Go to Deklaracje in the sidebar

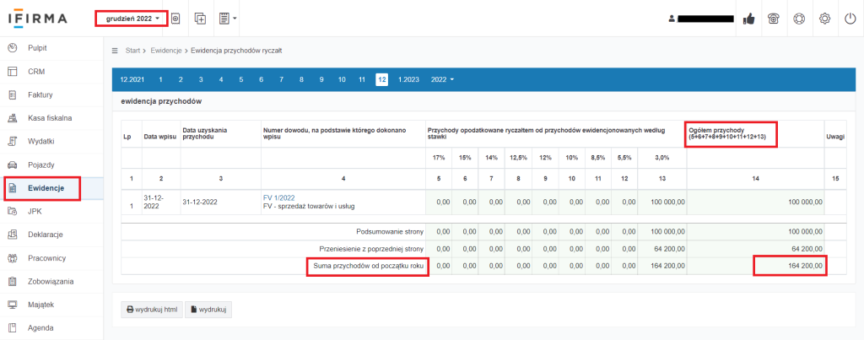(45, 234)
